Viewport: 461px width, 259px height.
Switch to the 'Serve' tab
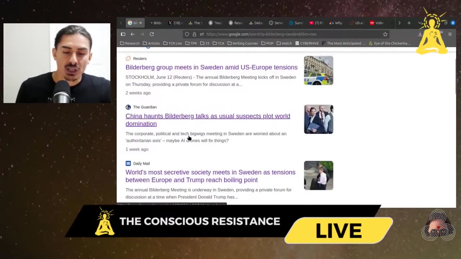(276, 23)
